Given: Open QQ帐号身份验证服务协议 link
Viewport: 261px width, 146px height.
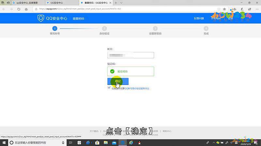Looking at the screenshot, I should (137, 89).
